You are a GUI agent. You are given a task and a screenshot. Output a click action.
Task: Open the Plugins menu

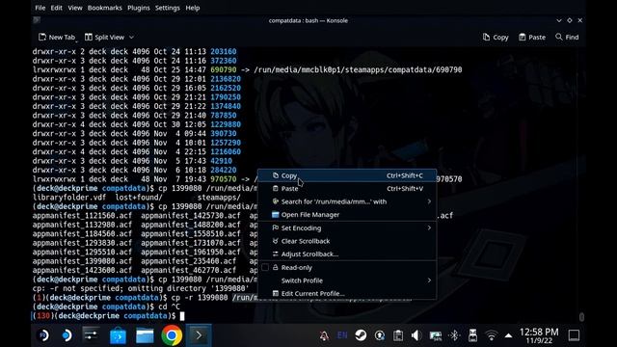coord(139,8)
